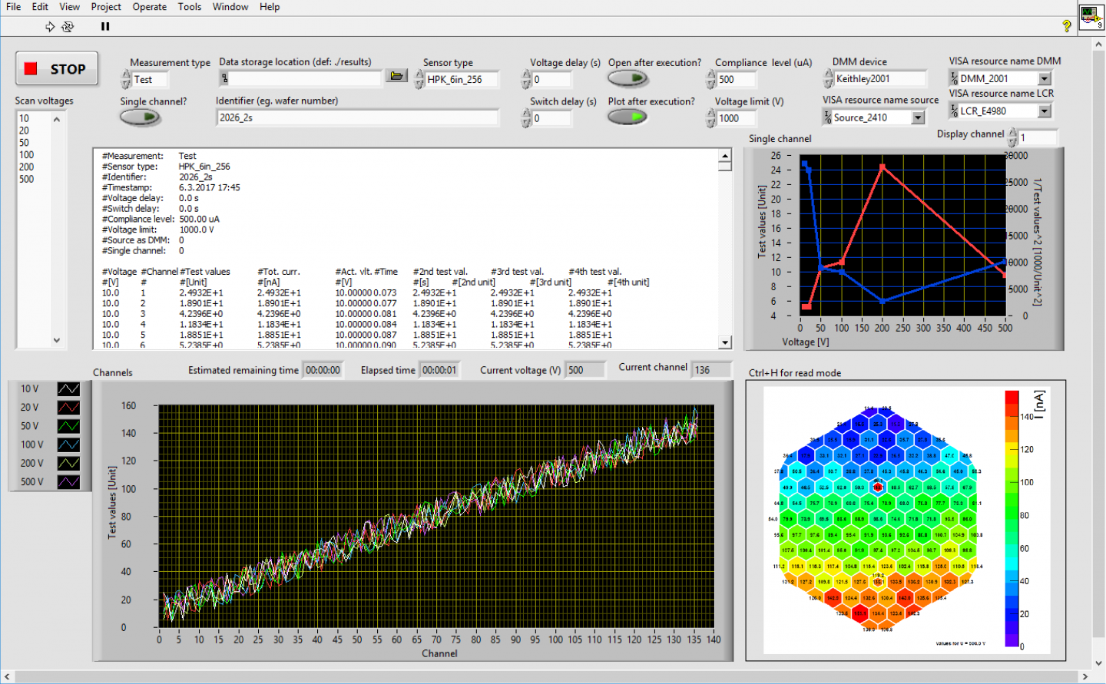Screen dimensions: 1106x684
Task: Pause execution with the pause icon
Action: point(105,27)
